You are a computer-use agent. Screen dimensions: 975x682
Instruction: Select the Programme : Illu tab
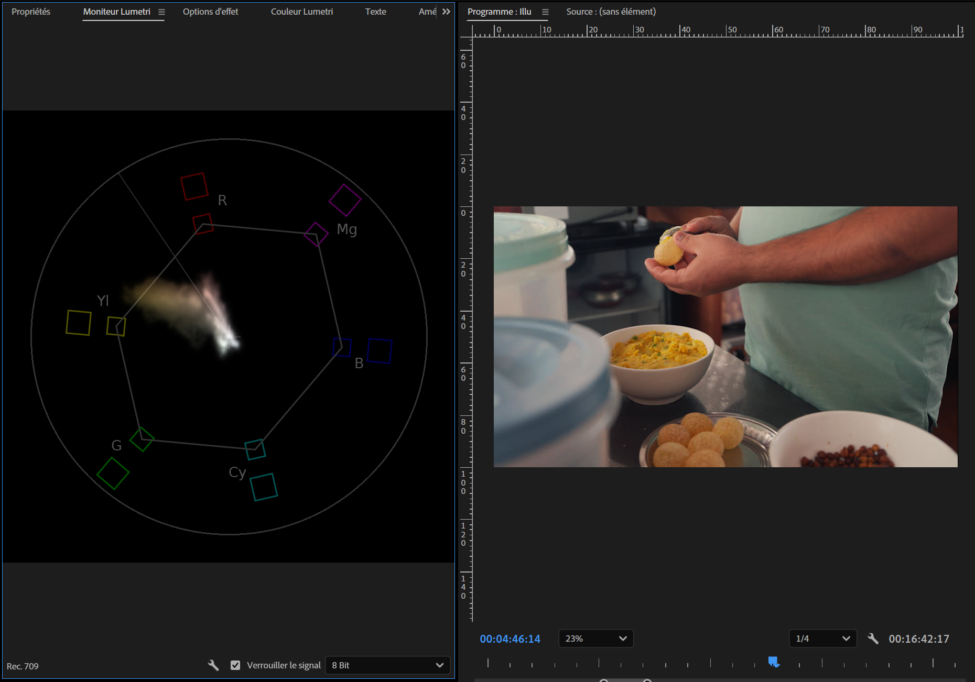point(500,12)
